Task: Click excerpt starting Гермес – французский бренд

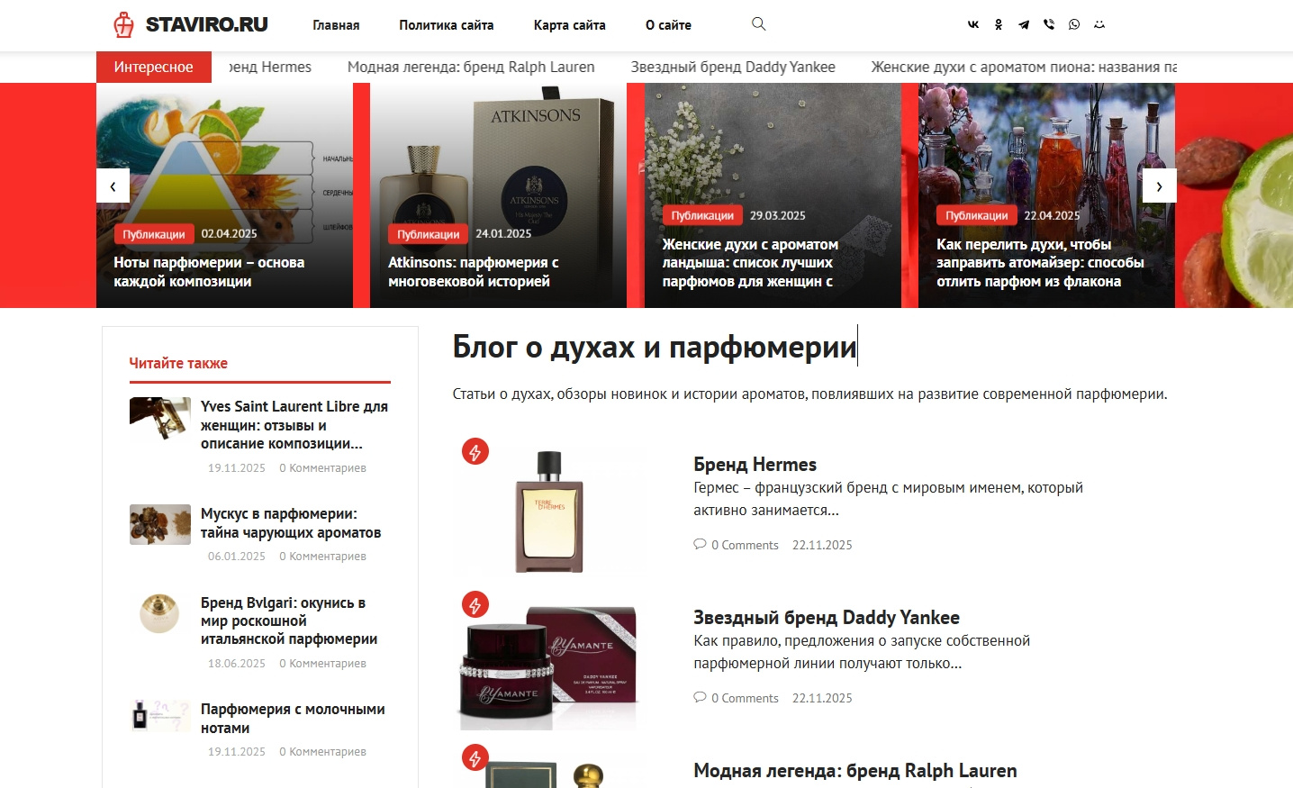Action: pos(888,499)
